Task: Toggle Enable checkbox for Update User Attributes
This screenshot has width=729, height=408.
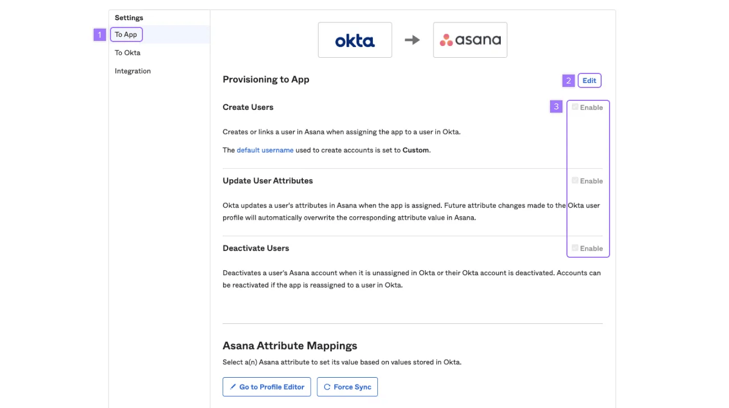Action: coord(575,180)
